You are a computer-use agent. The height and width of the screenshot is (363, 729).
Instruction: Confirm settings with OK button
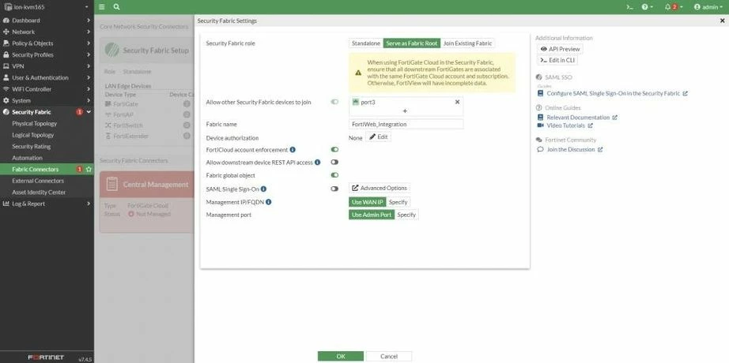pos(341,357)
